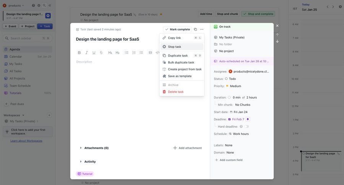Go to previous task arrow
Viewport: 344px width, 185px height.
[x=277, y=35]
